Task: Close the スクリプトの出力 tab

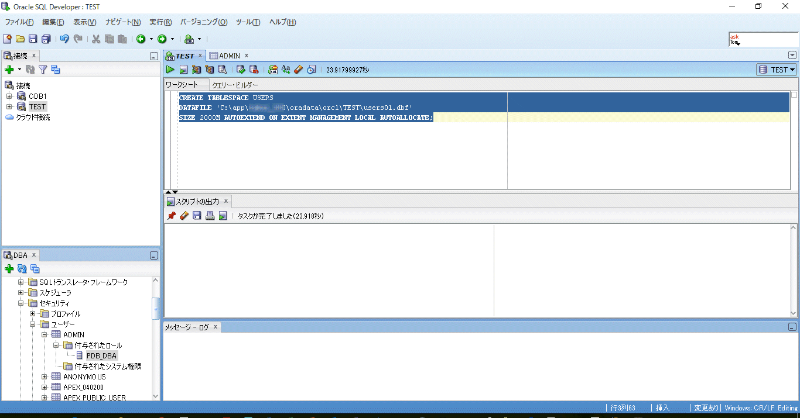Action: (x=226, y=201)
